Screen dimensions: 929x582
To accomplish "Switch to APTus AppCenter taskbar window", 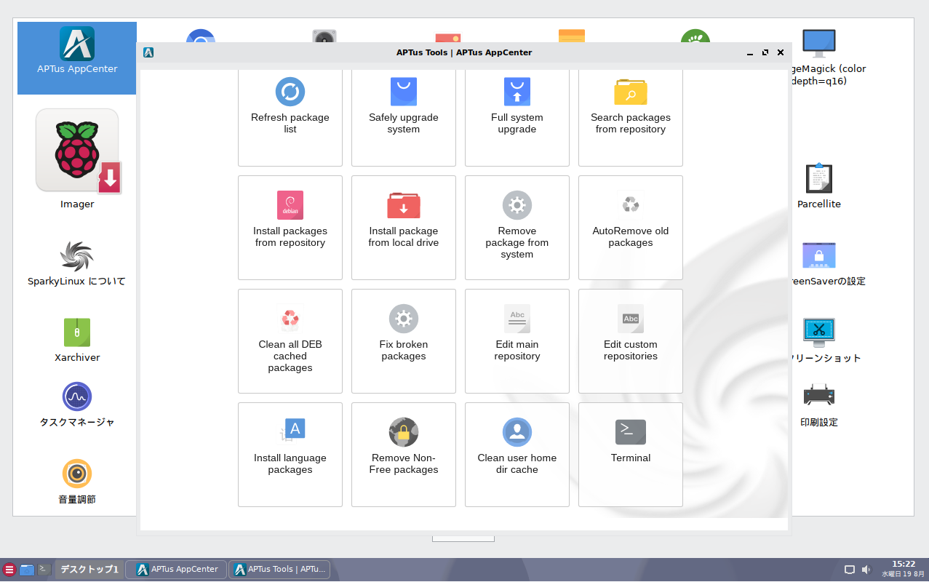I will point(176,569).
